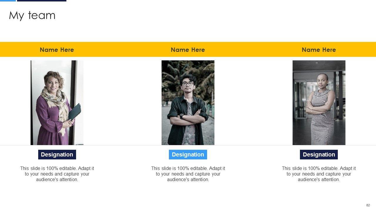The height and width of the screenshot is (211, 376).
Task: Click the photo of woman in gray dress
Action: tap(319, 103)
